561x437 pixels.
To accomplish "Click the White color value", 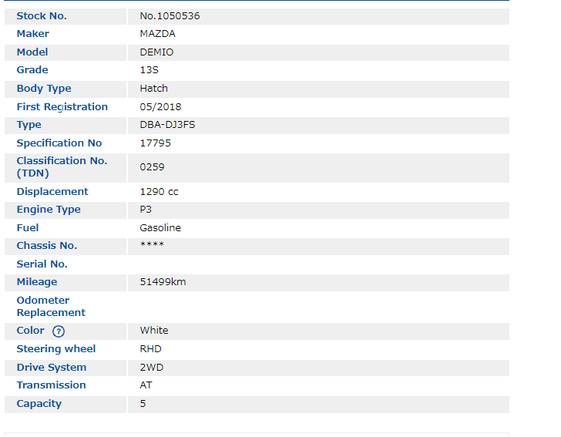I will [153, 331].
